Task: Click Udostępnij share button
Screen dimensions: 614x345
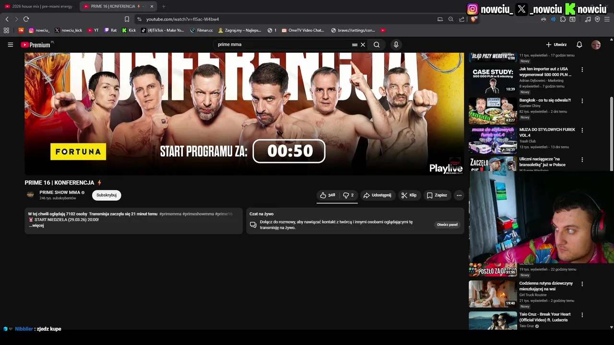Action: 378,195
